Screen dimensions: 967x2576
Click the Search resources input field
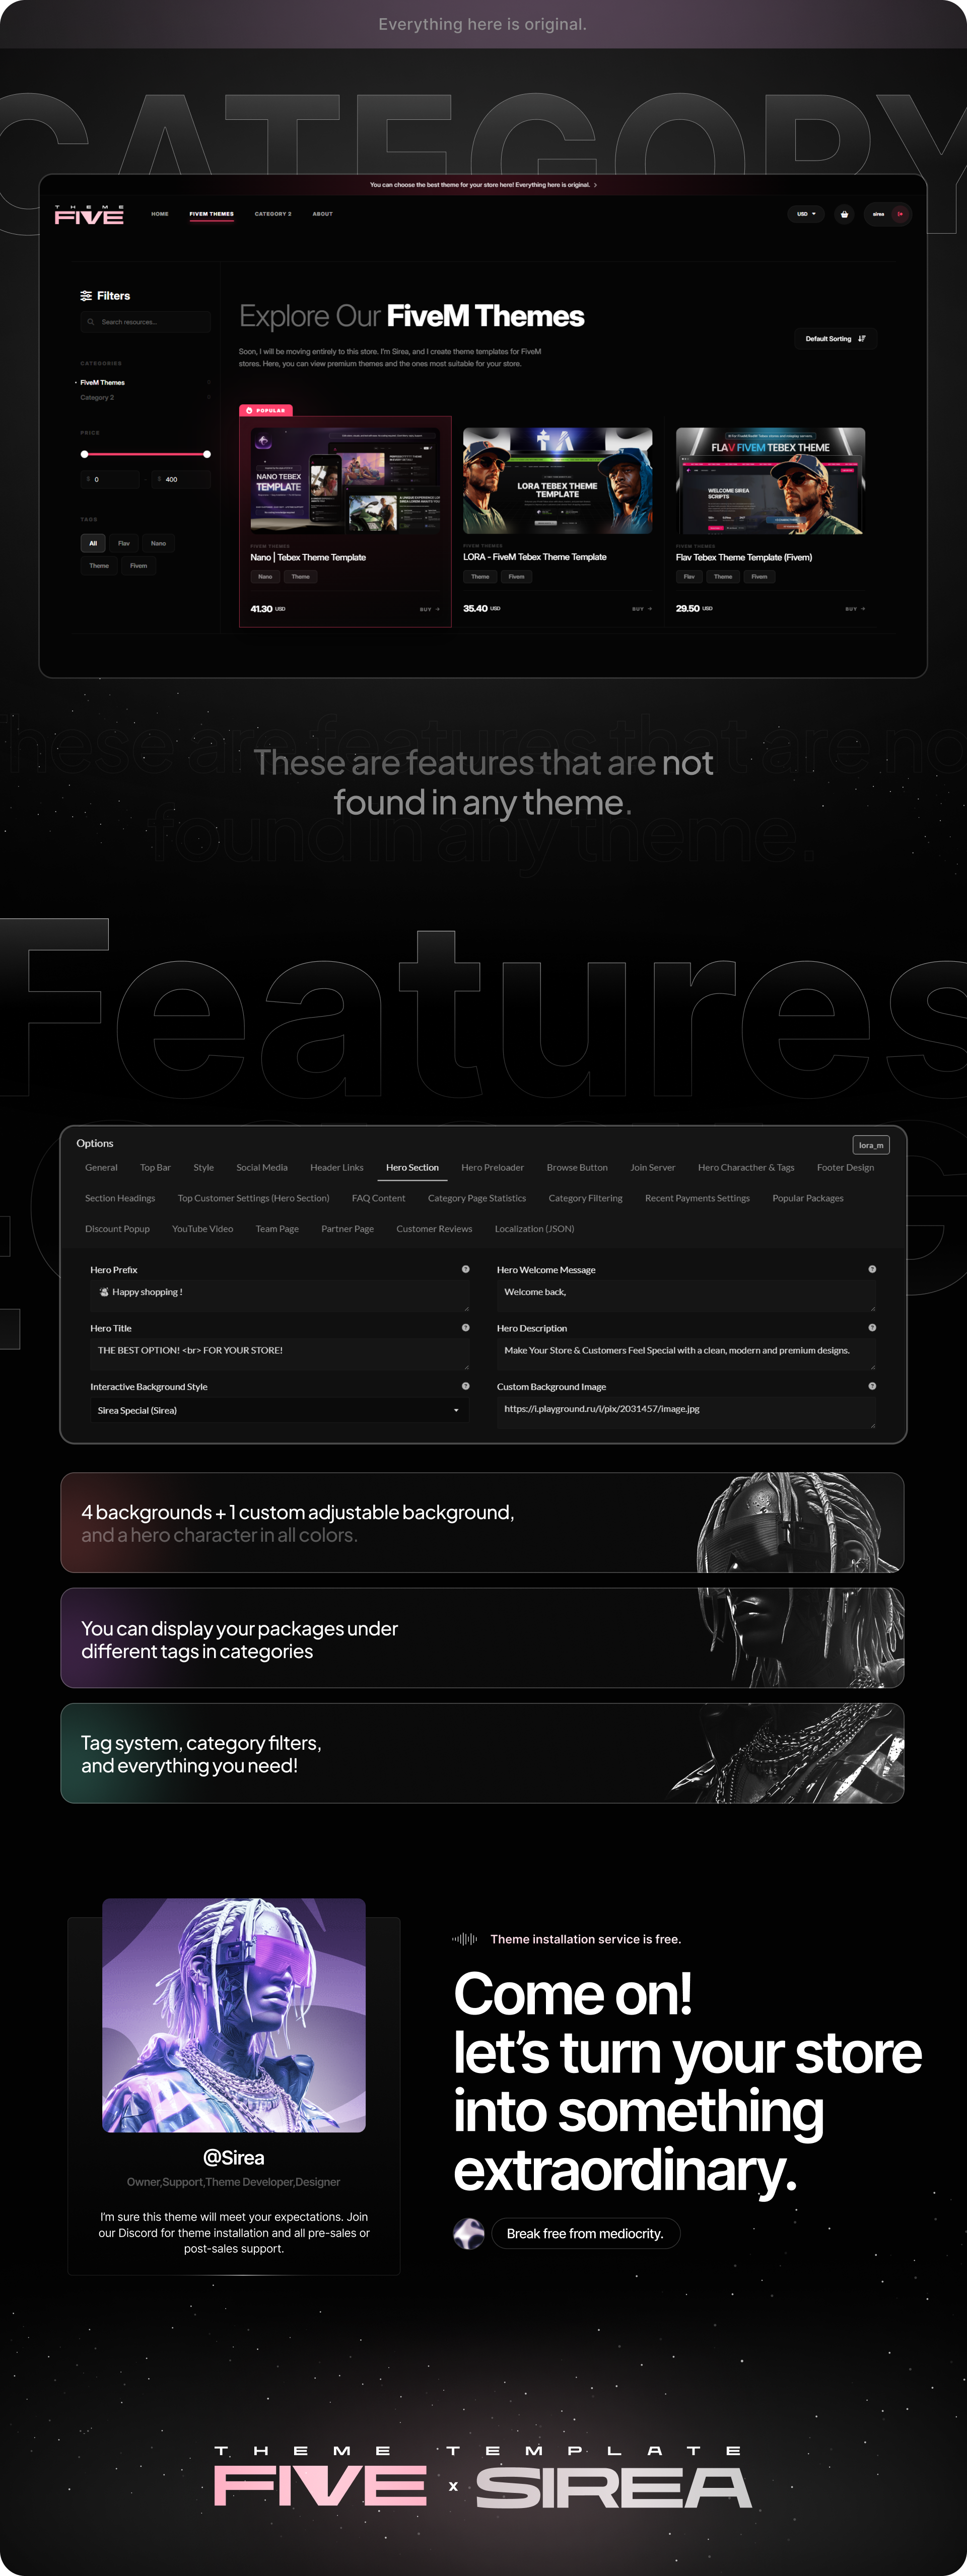146,322
